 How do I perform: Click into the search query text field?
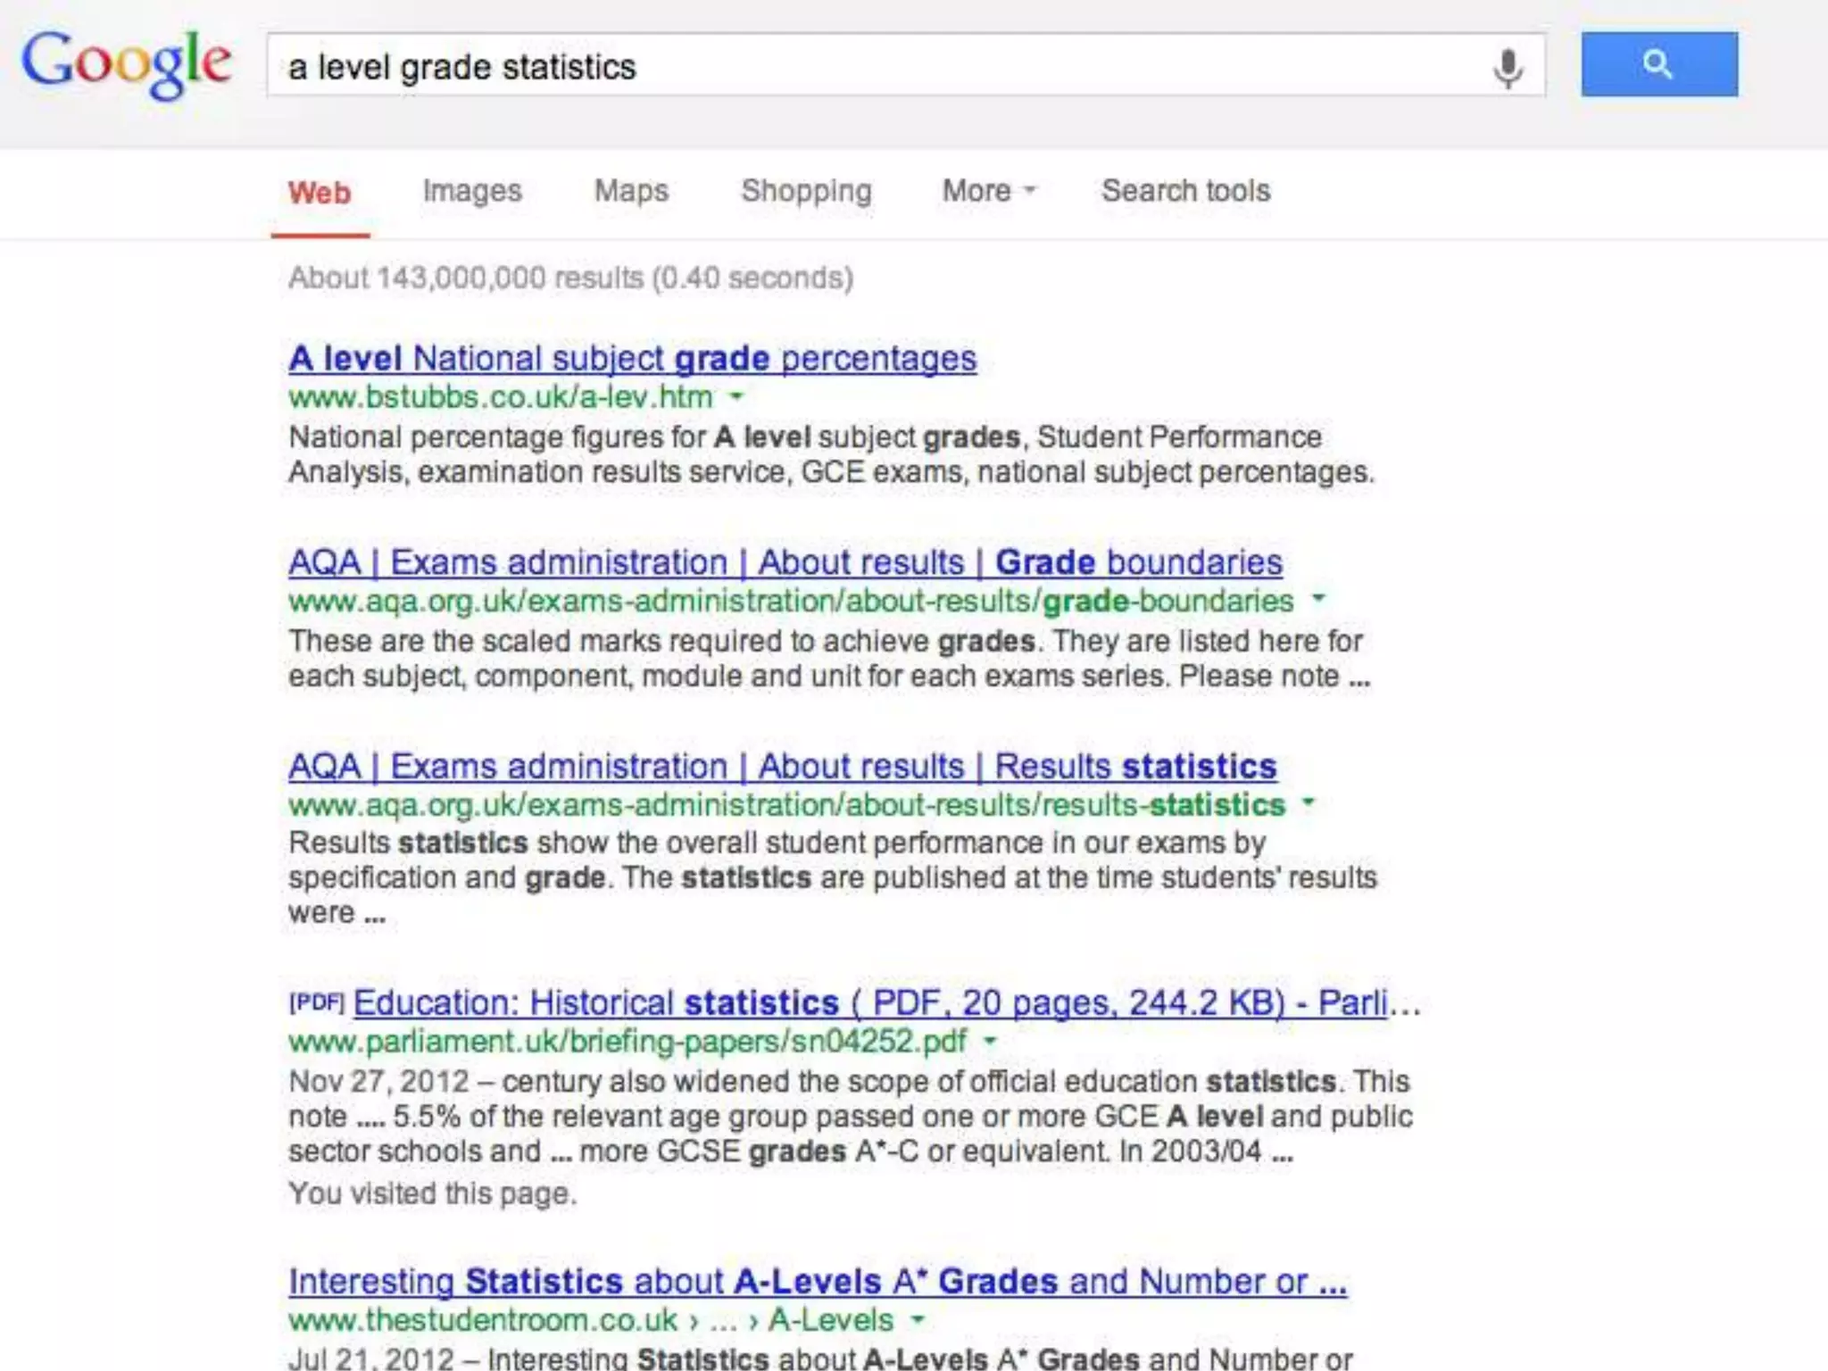pos(875,68)
